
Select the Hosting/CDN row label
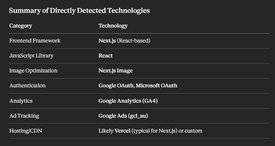(x=25, y=131)
